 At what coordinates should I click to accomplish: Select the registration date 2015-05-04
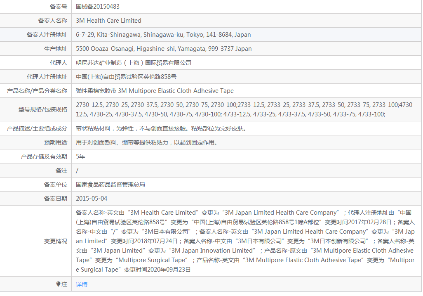click(91, 199)
